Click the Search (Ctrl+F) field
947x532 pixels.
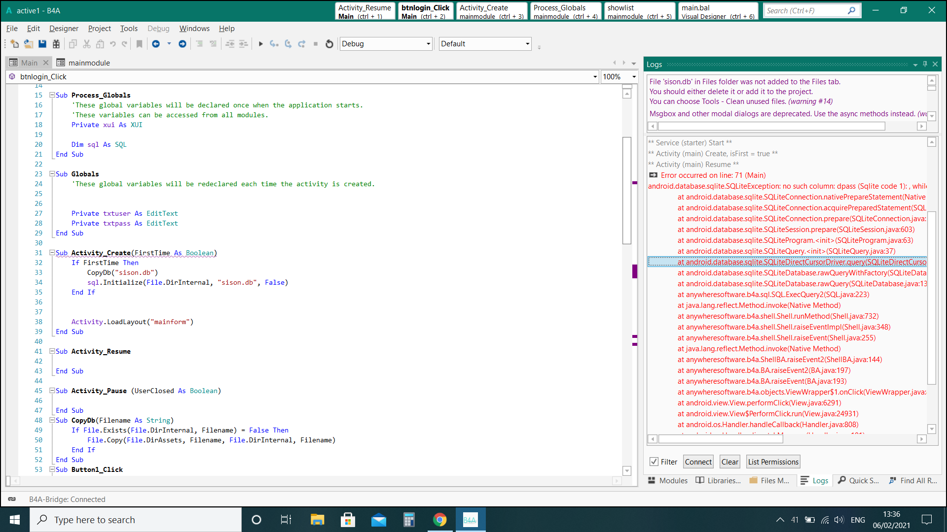click(x=805, y=10)
